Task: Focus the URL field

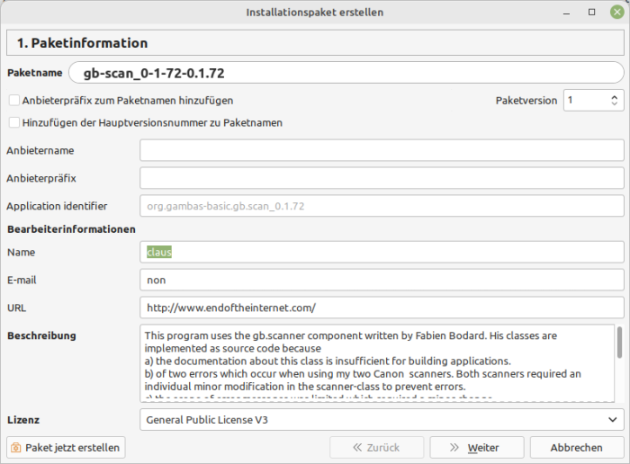Action: (382, 308)
